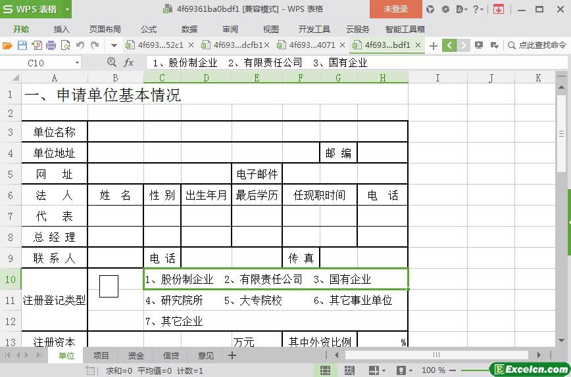
Task: Select cell containing 任现职时间
Action: tap(319, 195)
